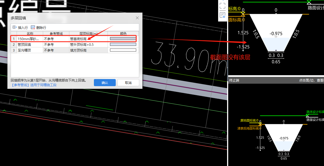Open the 【参考管线】适用于同槽施工段 link
Viewport: 324px width, 166px height.
[34, 85]
